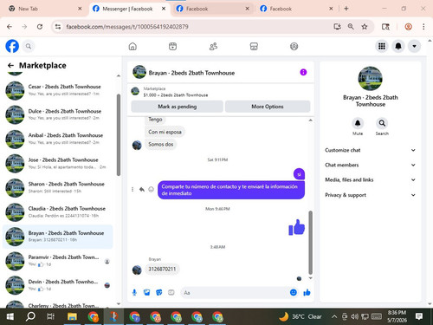Open the Facebook search magnifier
The height and width of the screenshot is (325, 433).
[29, 46]
